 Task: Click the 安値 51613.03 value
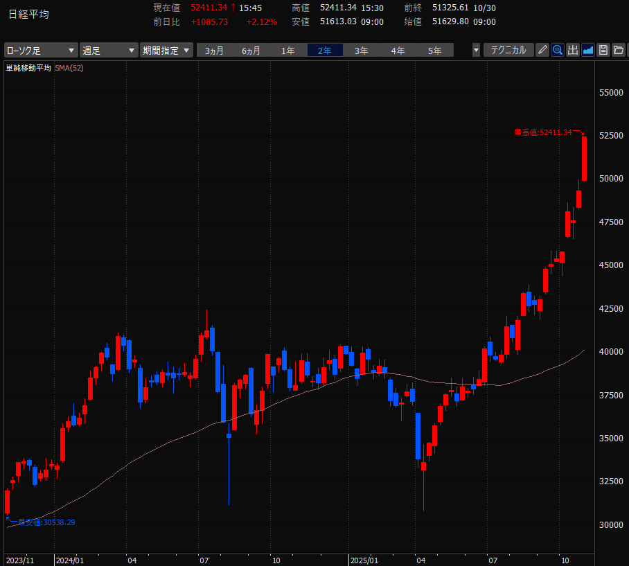tap(338, 21)
